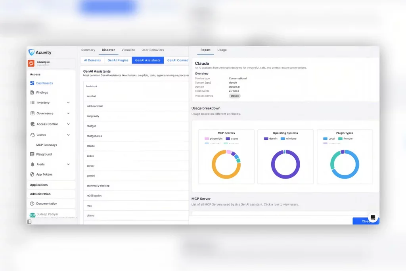Click the Access Control shield icon

click(33, 124)
